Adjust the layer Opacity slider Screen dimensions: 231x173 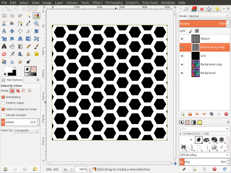pyautogui.click(x=203, y=23)
